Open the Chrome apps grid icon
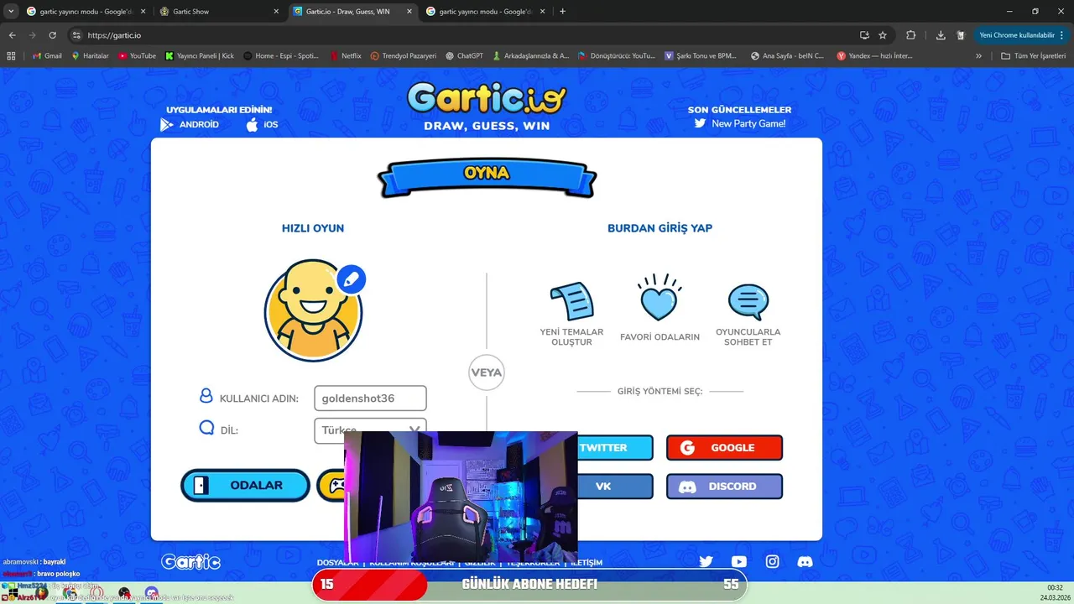 point(11,56)
